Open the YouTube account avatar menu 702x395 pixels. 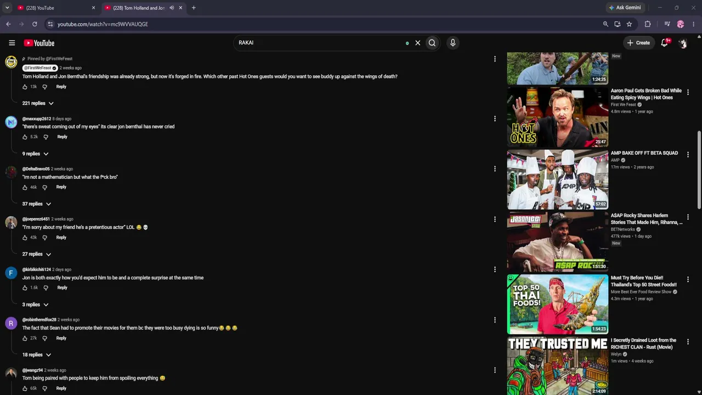click(683, 43)
